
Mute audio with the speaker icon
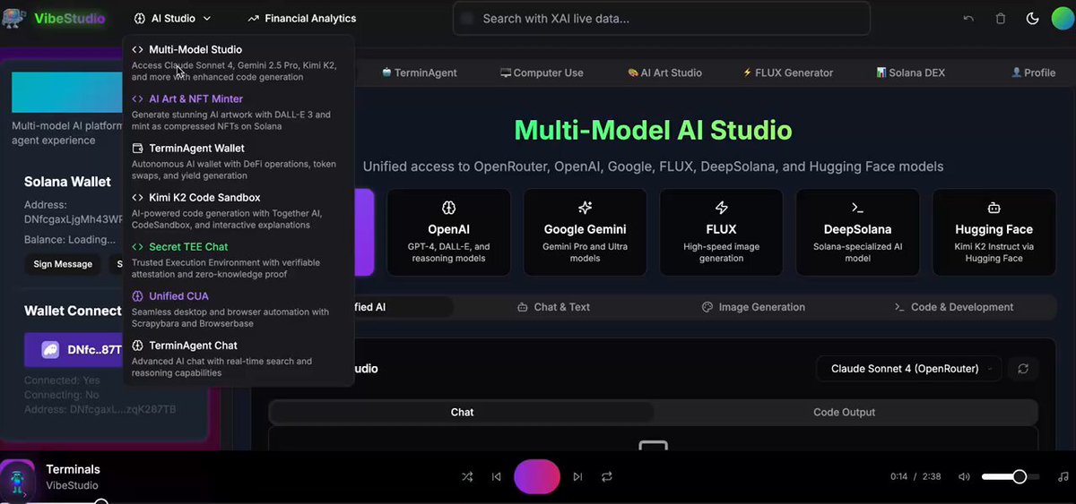tap(964, 477)
